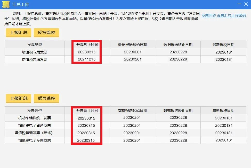This screenshot has height=168, width=251.
Task: Click the 汇总上传 window title text
Action: [x=21, y=4]
